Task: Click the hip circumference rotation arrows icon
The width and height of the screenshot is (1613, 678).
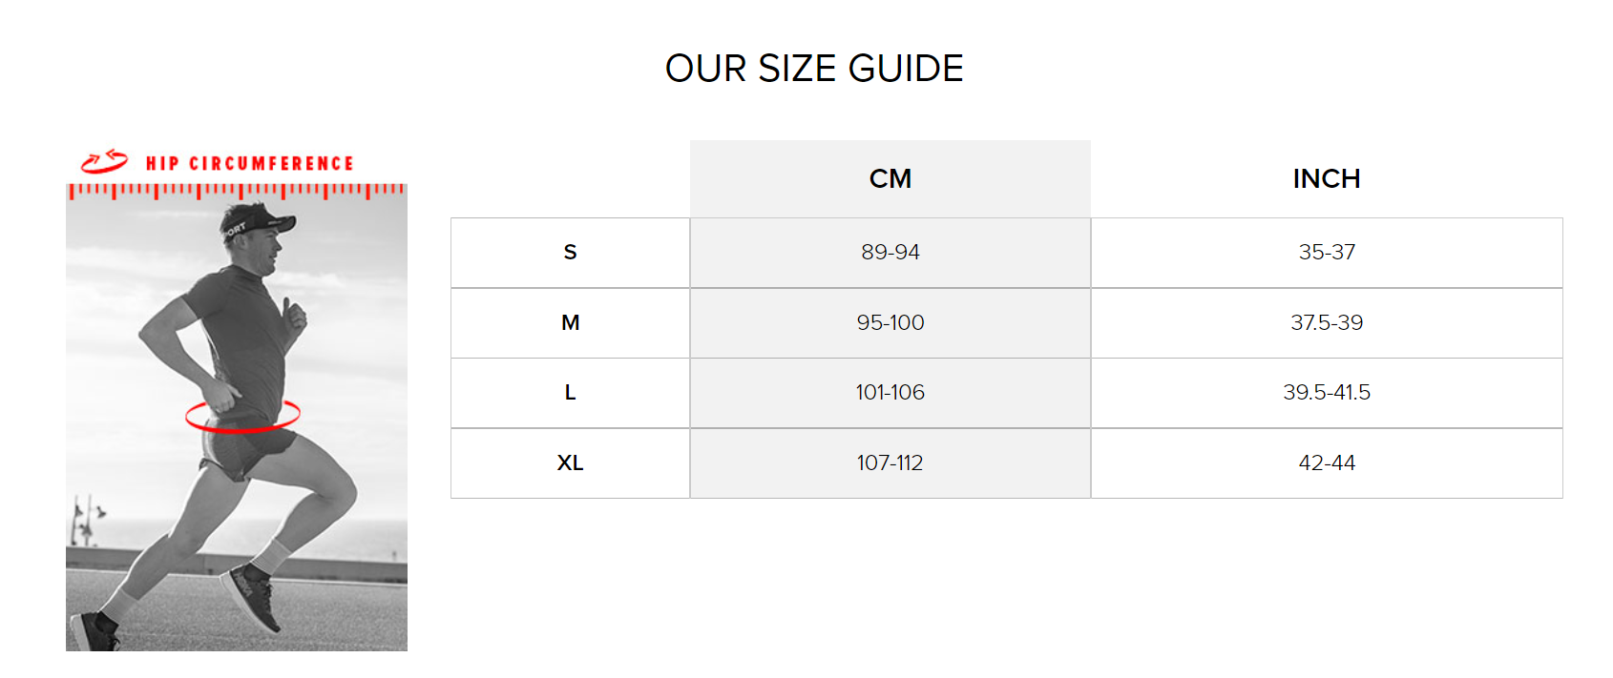Action: point(104,161)
